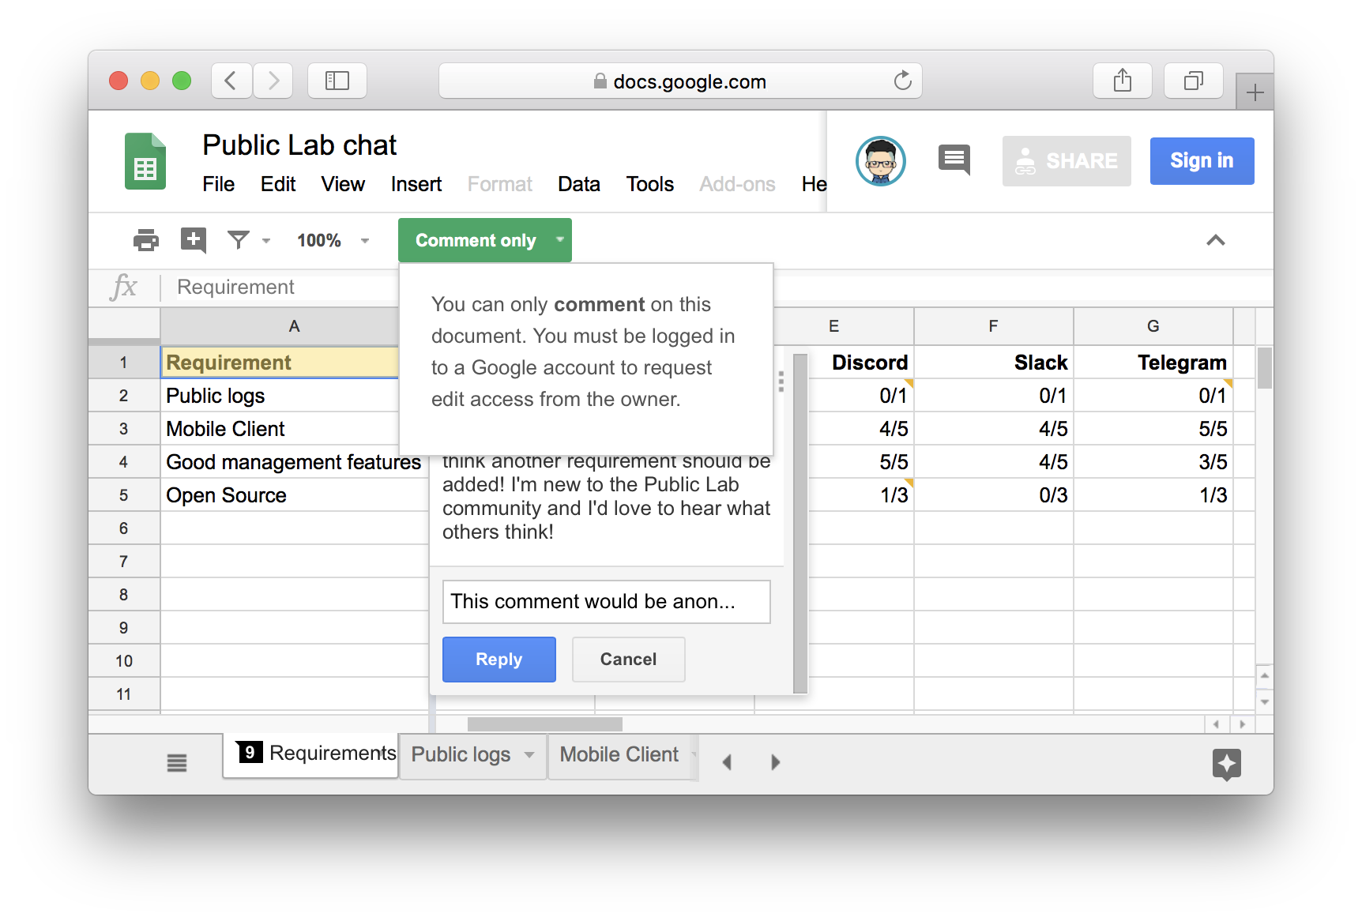
Task: Click the green Google Sheets home icon
Action: (145, 161)
